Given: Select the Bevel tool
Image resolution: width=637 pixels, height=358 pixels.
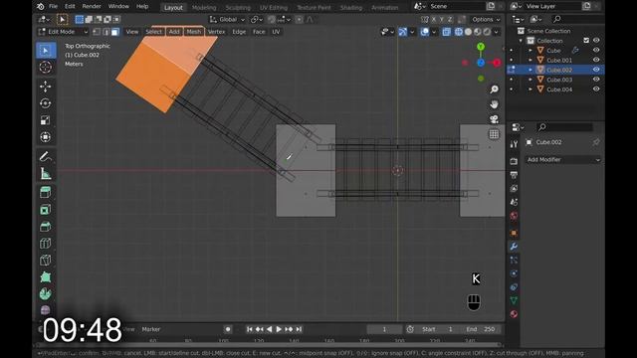Looking at the screenshot, I should (46, 227).
